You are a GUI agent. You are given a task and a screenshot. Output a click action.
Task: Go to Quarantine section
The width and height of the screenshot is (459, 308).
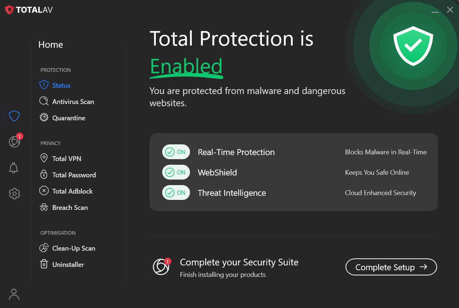[69, 118]
